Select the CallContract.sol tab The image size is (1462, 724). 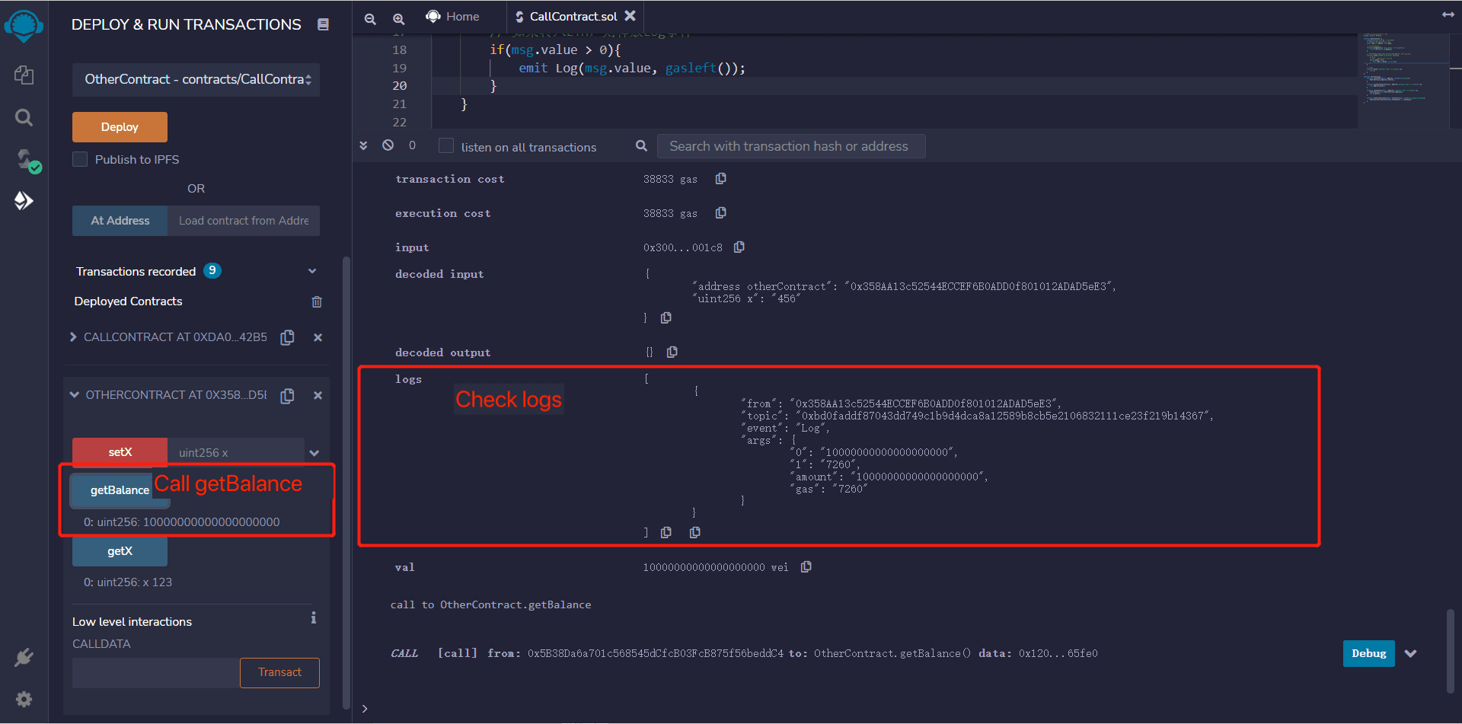pyautogui.click(x=572, y=17)
